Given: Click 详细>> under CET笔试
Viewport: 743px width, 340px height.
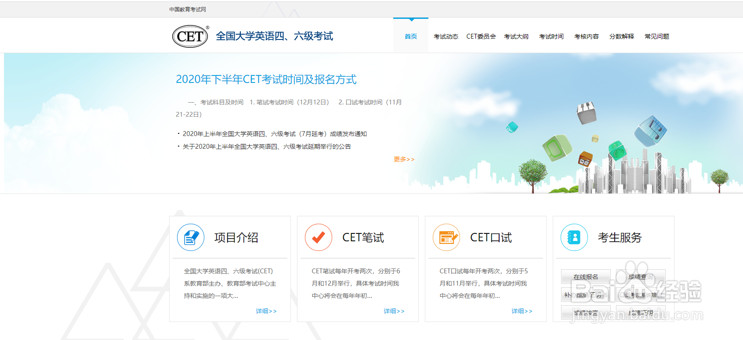Looking at the screenshot, I should [x=394, y=311].
